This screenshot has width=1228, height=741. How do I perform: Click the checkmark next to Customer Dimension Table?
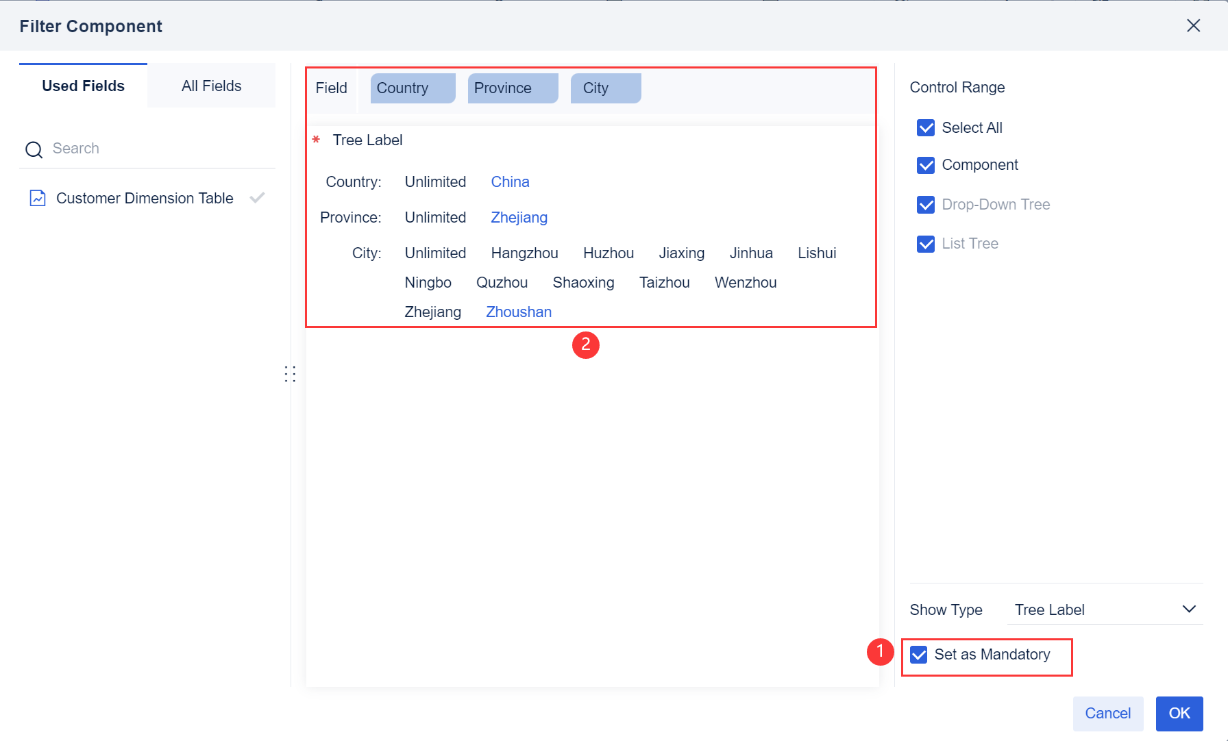pyautogui.click(x=258, y=197)
